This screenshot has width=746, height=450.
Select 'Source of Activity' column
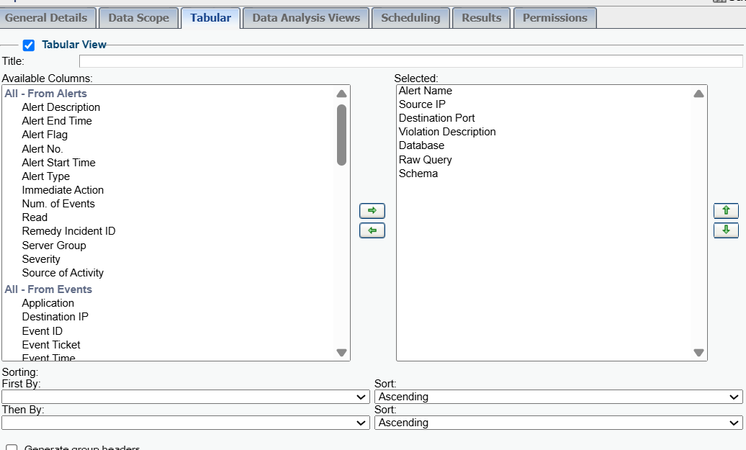[x=63, y=274]
